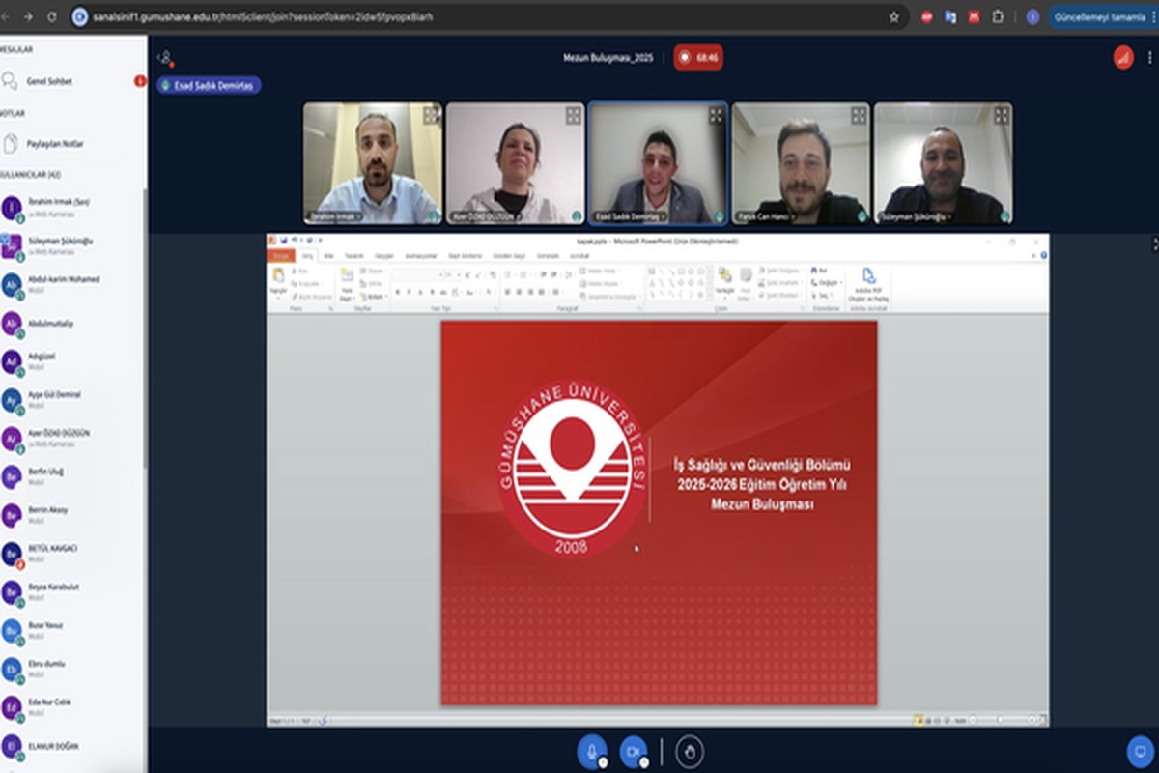Open the three-dot options menu

[1151, 58]
